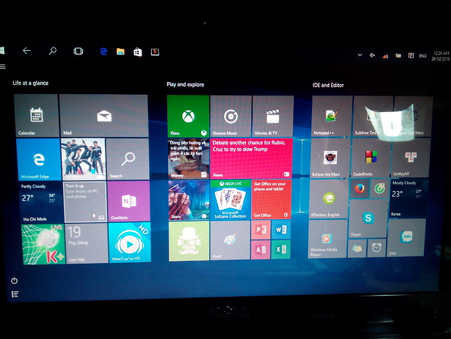Open the Mail tile
The image size is (451, 339).
[x=104, y=116]
